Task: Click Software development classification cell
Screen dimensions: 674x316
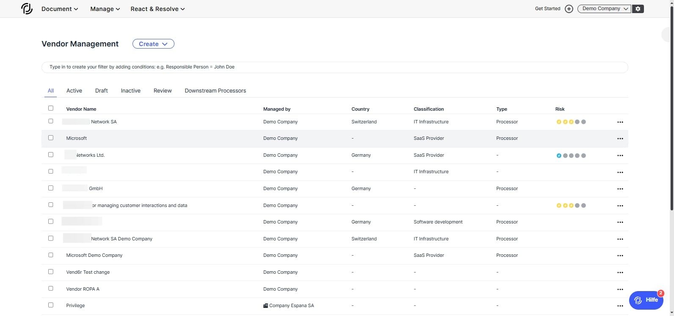Action: tap(438, 222)
